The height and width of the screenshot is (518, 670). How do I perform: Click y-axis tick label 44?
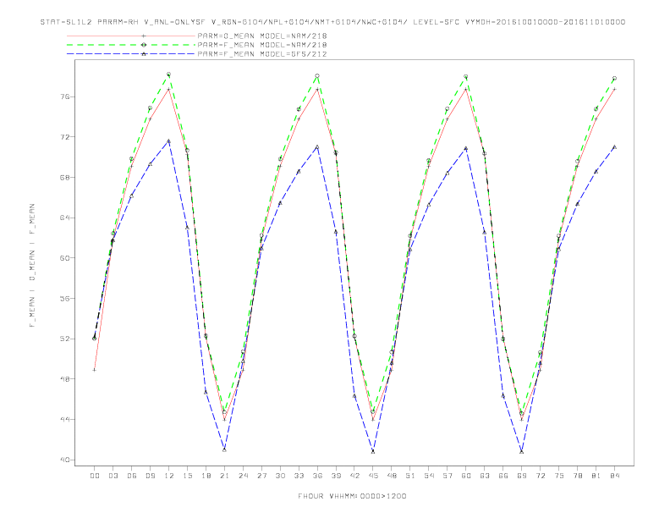click(x=66, y=419)
